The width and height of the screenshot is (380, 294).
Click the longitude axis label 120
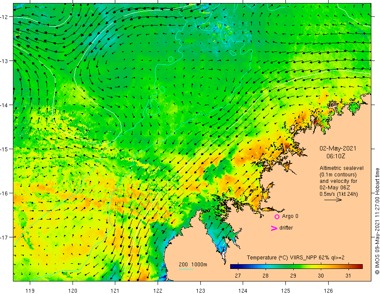73,291
